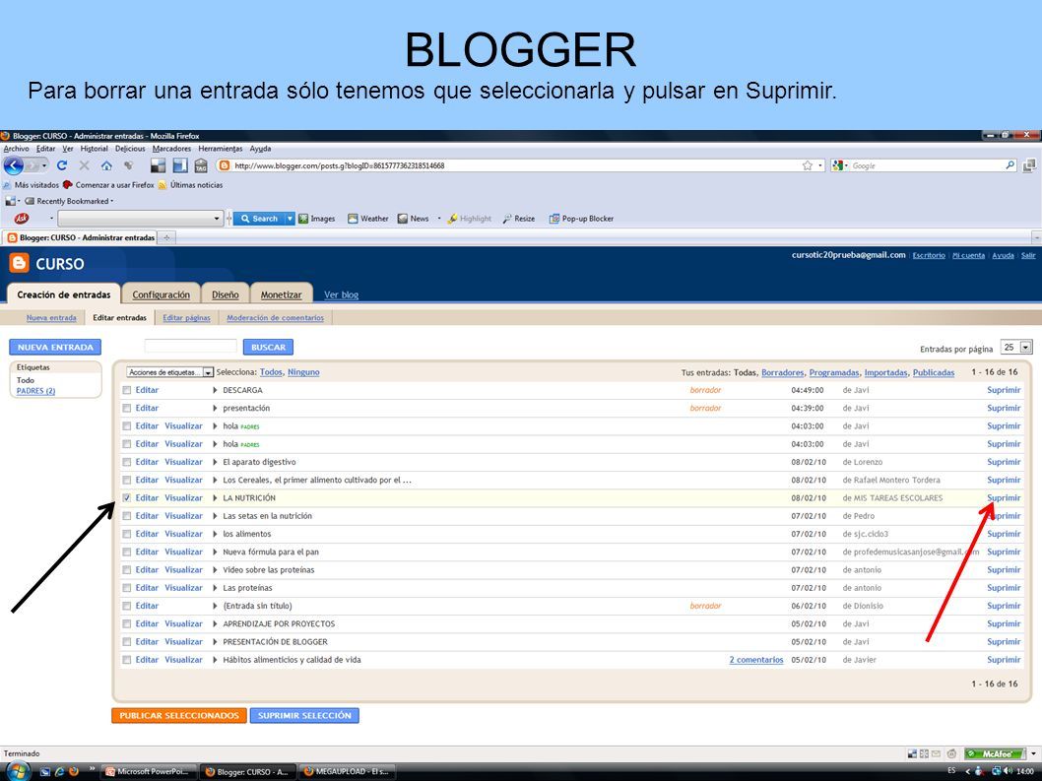The height and width of the screenshot is (781, 1042).
Task: Launch Firefox from the quick launch bar
Action: pyautogui.click(x=74, y=772)
